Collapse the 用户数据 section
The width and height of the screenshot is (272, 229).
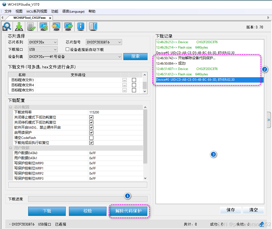coord(10,148)
